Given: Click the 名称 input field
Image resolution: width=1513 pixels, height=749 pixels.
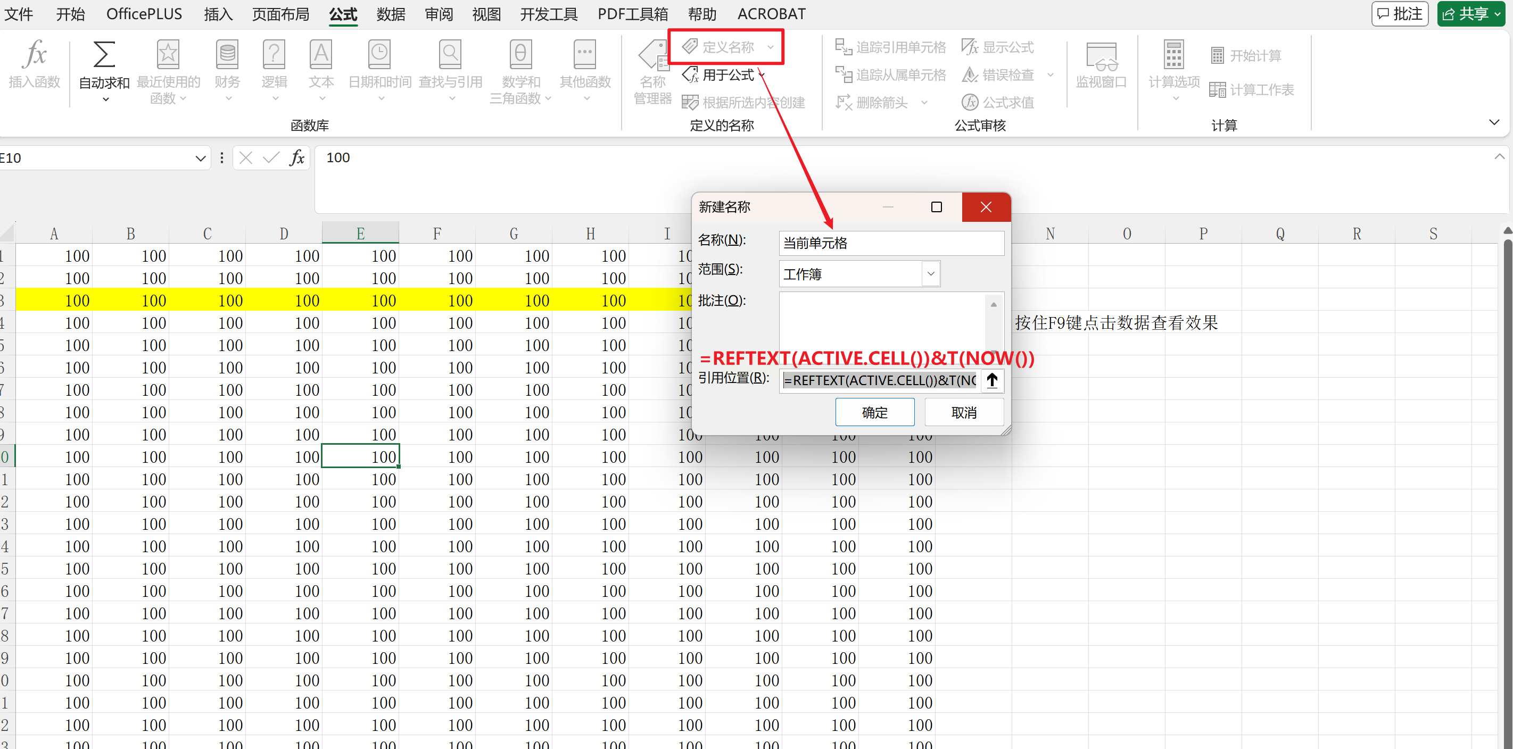Looking at the screenshot, I should click(891, 243).
